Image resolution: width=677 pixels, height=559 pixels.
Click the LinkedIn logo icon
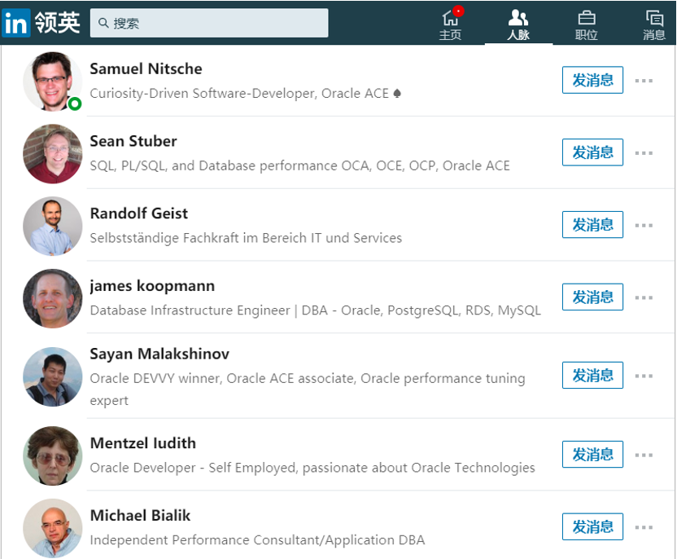(x=16, y=23)
